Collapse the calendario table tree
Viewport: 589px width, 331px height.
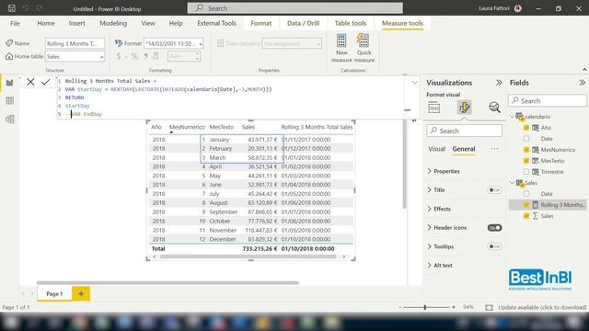pos(512,117)
